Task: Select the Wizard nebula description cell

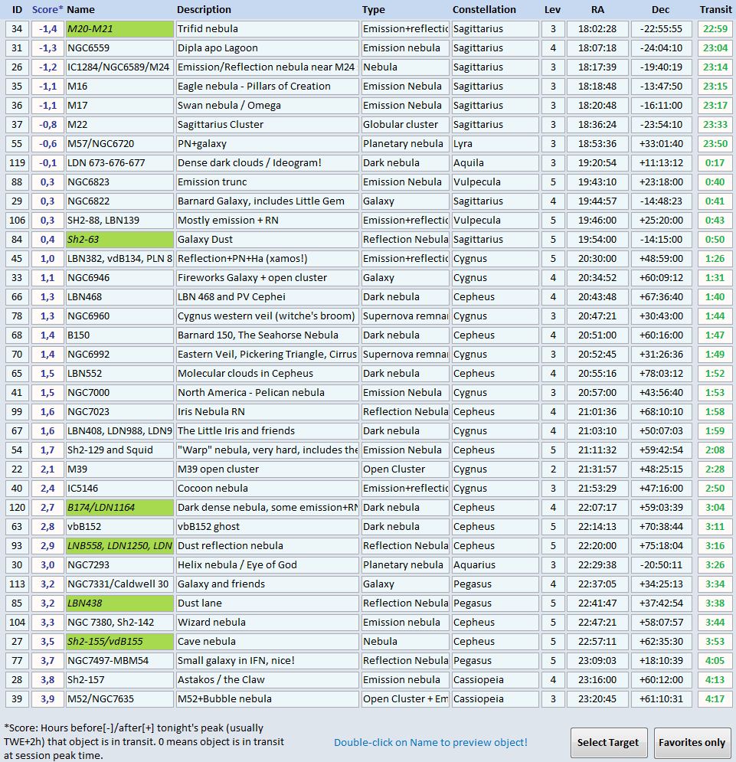Action: pos(267,623)
